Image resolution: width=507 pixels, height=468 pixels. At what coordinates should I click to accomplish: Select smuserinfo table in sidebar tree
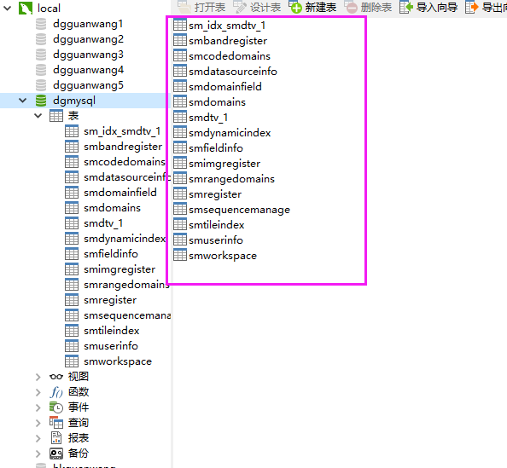pos(111,346)
